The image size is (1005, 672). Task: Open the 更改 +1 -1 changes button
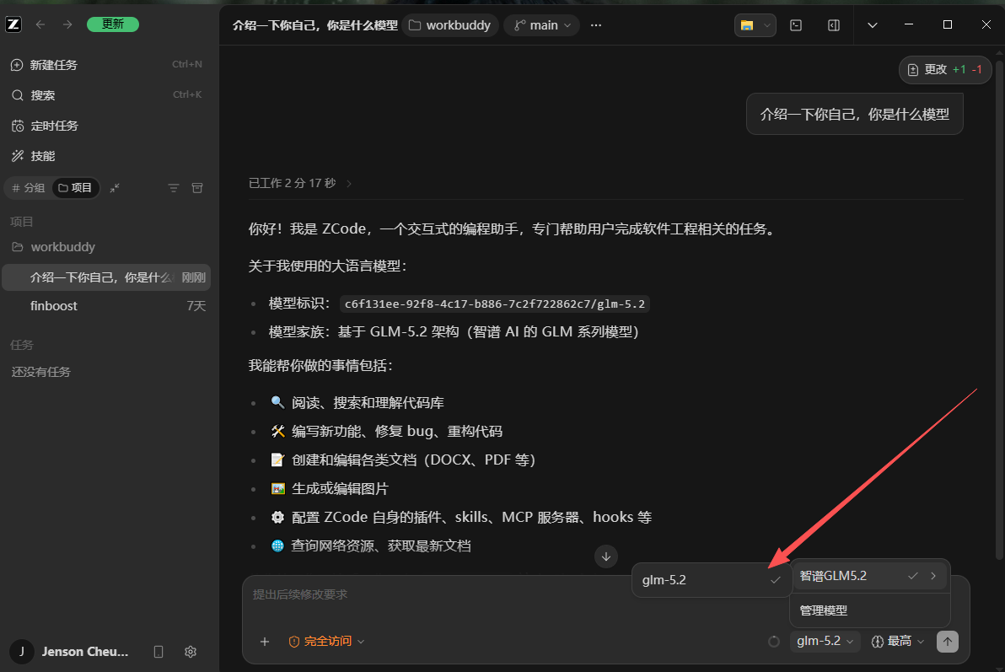tap(945, 69)
